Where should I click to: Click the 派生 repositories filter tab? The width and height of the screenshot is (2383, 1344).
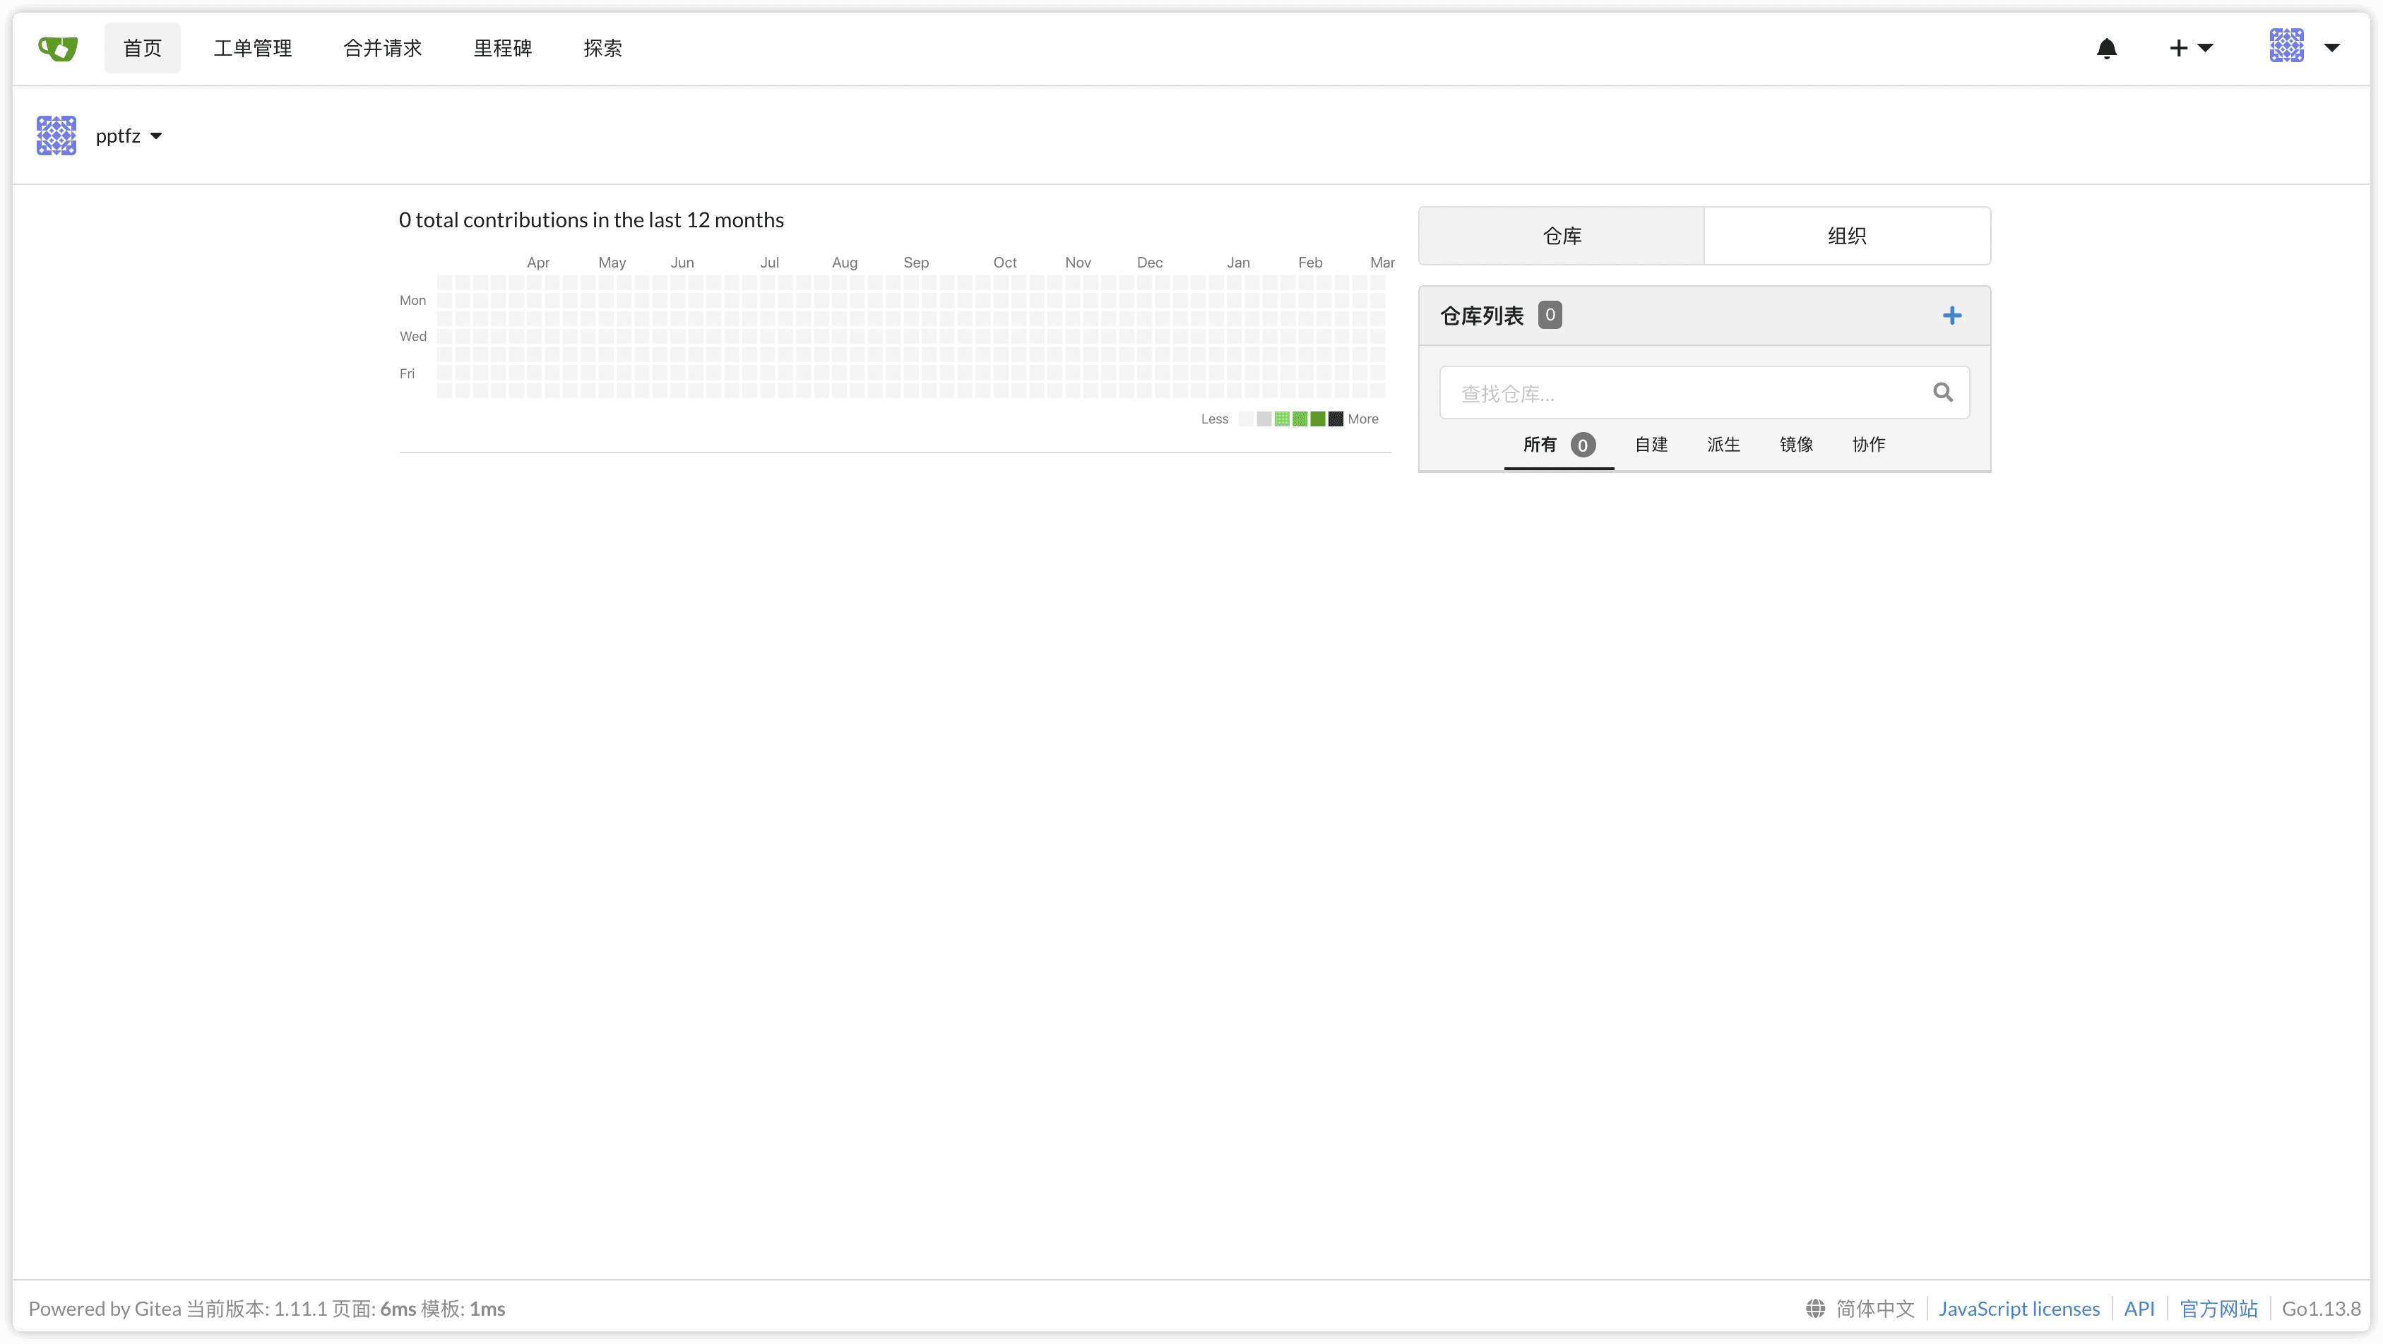click(x=1723, y=443)
